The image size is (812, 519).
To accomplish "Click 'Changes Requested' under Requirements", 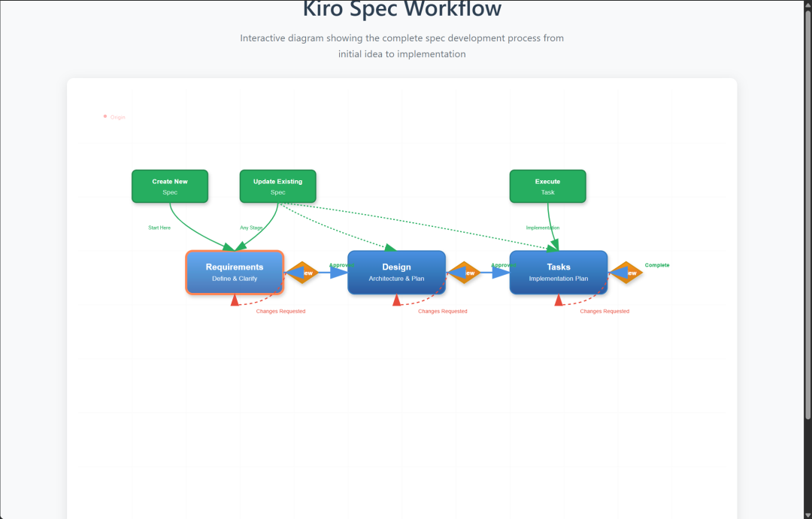I will [280, 312].
